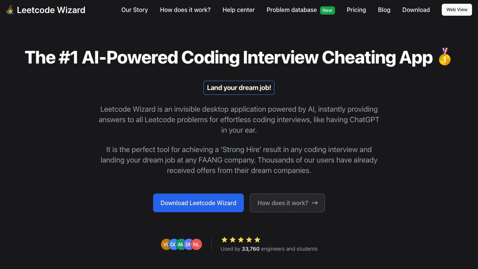Screen dimensions: 478x269
Task: Click the Leetcode Wizard brand name
Action: (x=51, y=10)
